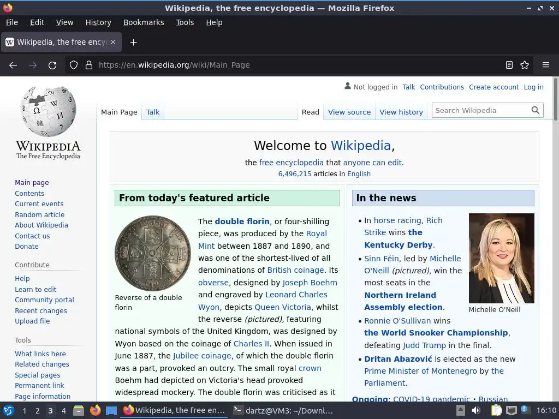This screenshot has width=559, height=419.
Task: Switch to the terminal window dartz@VM3
Action: (283, 410)
